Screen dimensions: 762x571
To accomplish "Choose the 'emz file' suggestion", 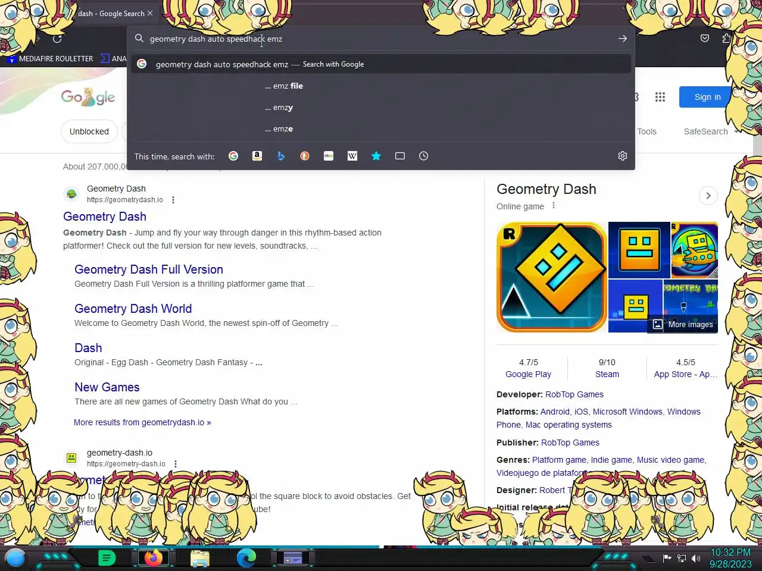I will 381,86.
